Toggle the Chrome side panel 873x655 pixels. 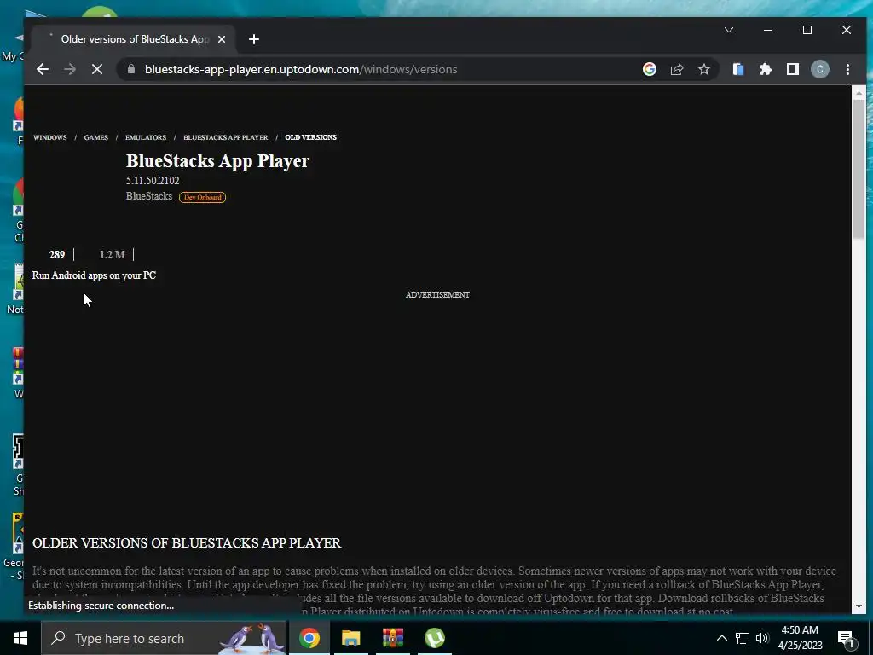click(x=793, y=69)
